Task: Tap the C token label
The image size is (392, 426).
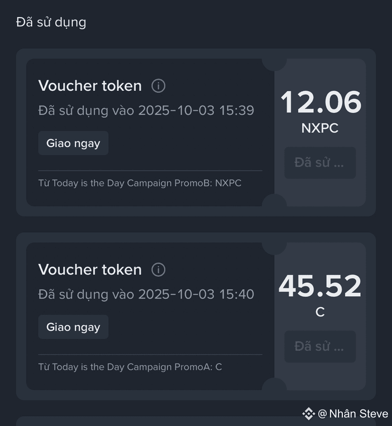Action: (x=320, y=312)
